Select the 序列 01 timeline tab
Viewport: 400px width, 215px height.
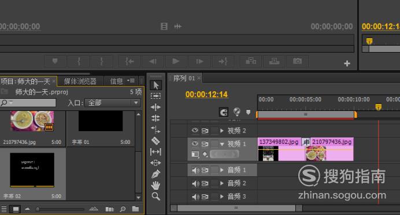[184, 78]
